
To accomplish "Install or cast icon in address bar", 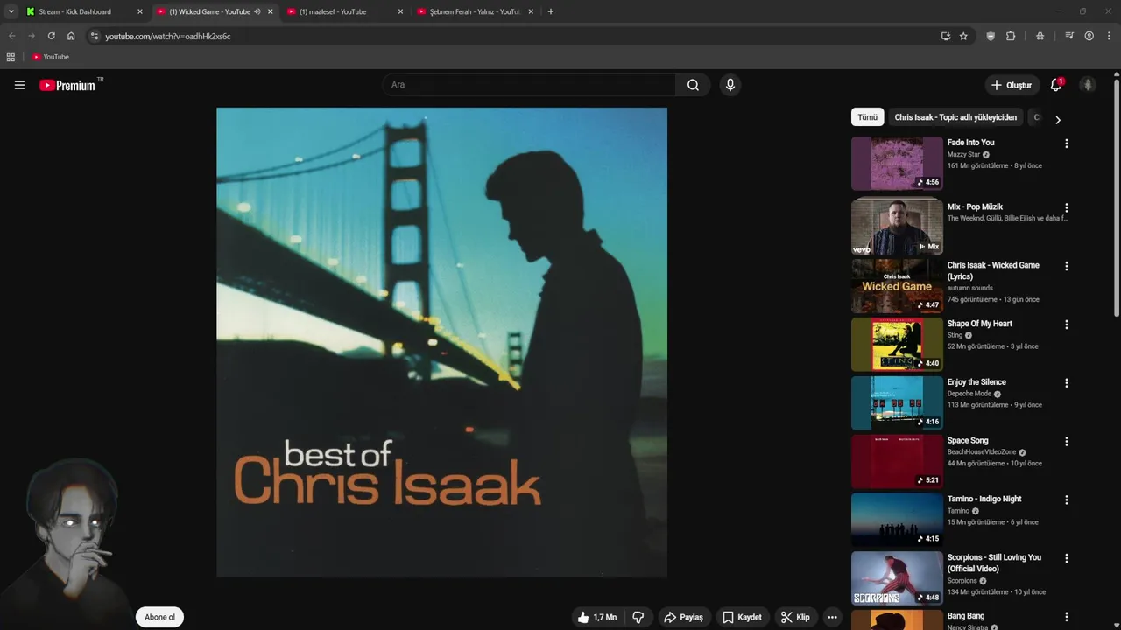I will click(x=945, y=36).
